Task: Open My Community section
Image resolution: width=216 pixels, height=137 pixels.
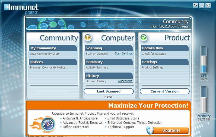Action: tap(53, 48)
